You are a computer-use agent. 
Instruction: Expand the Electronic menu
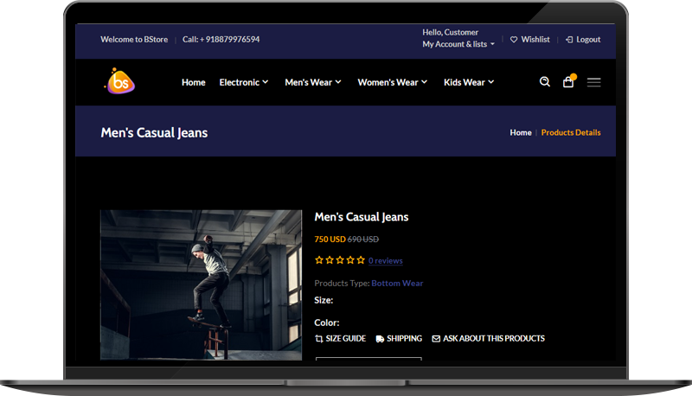[x=244, y=82]
